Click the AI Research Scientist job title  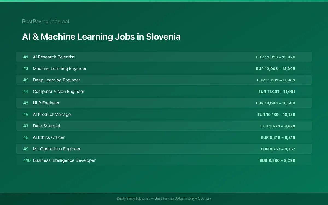[54, 57]
